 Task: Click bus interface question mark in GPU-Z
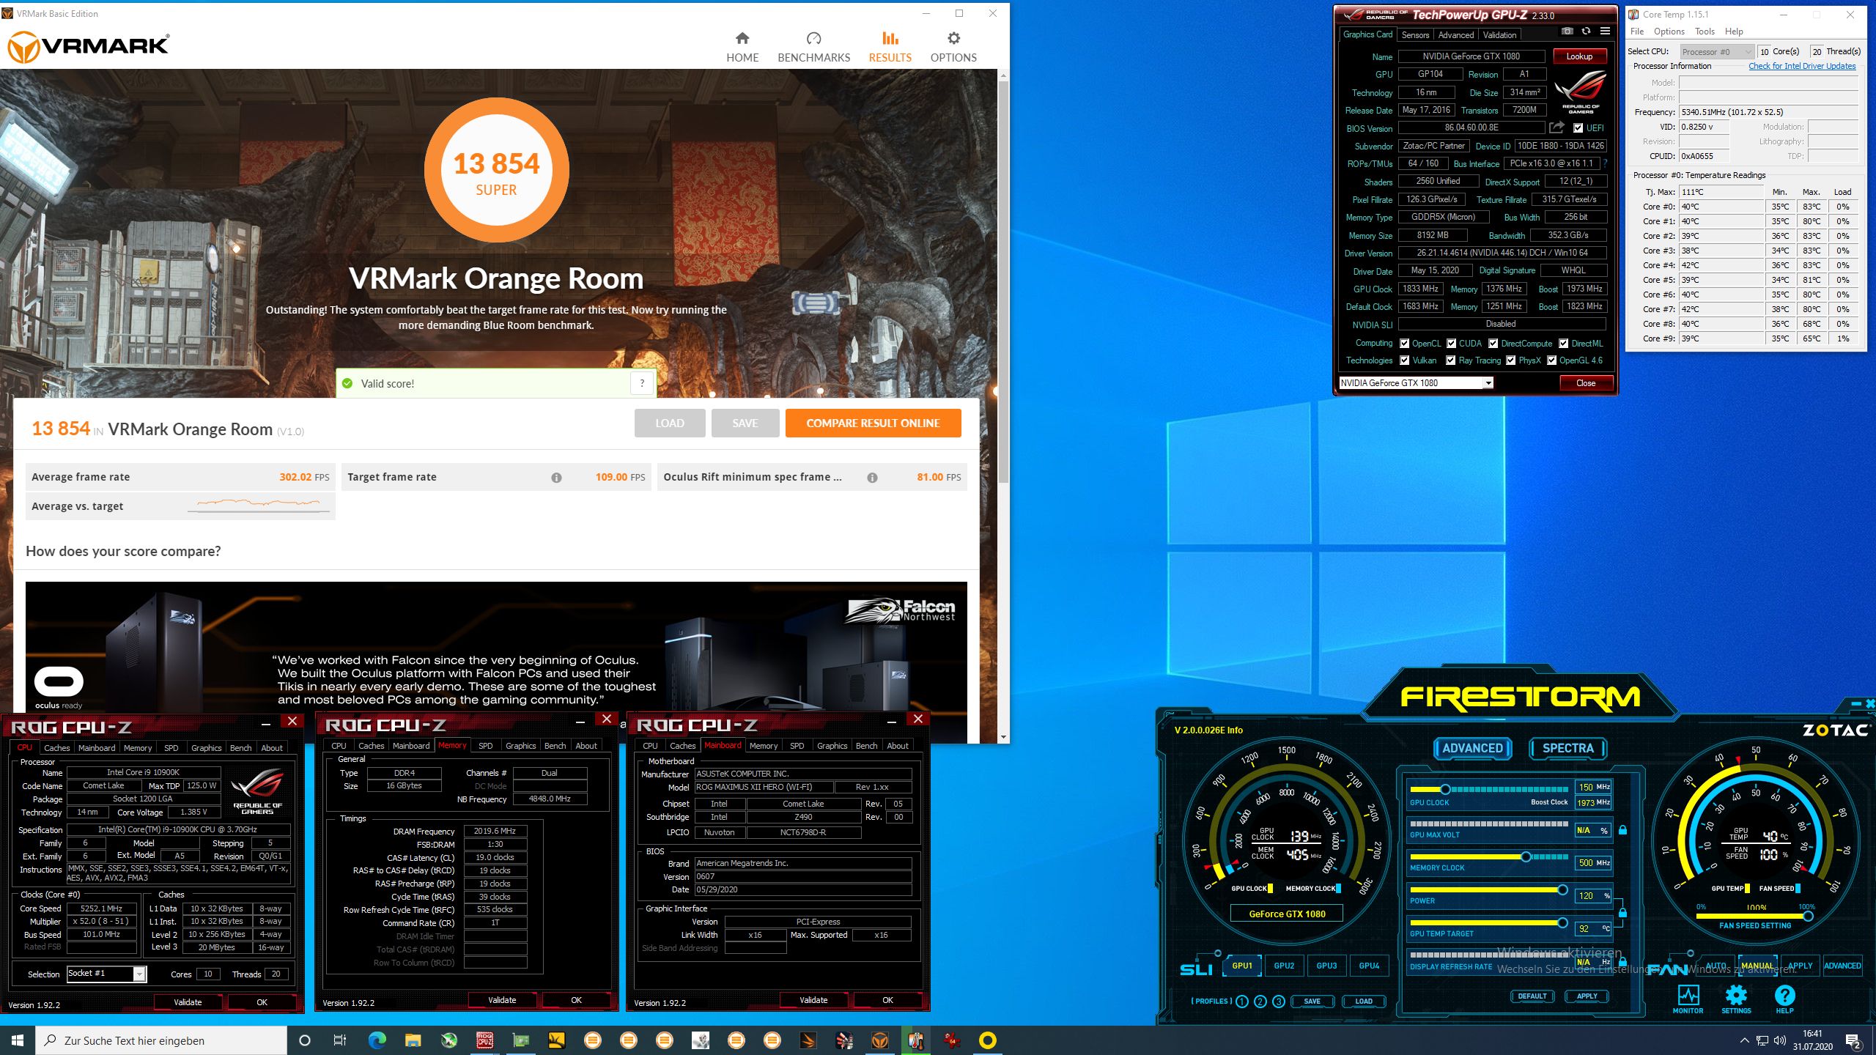point(1605,163)
